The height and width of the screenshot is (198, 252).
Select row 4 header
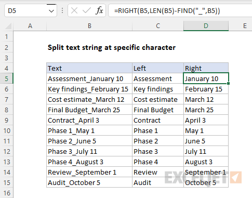pyautogui.click(x=7, y=68)
